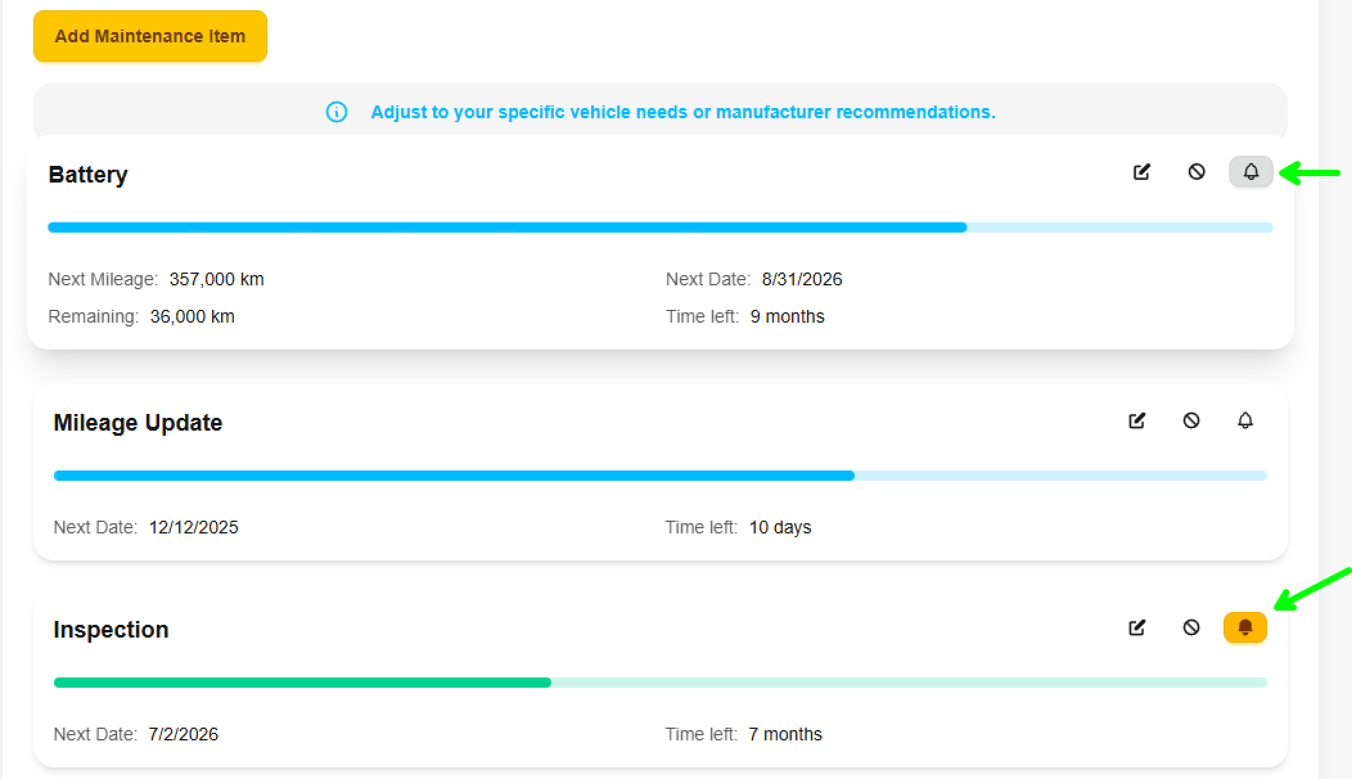Click the Mileage Update progress bar

click(660, 476)
